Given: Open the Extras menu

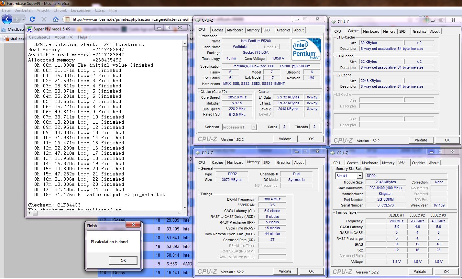Looking at the screenshot, I should [100, 10].
